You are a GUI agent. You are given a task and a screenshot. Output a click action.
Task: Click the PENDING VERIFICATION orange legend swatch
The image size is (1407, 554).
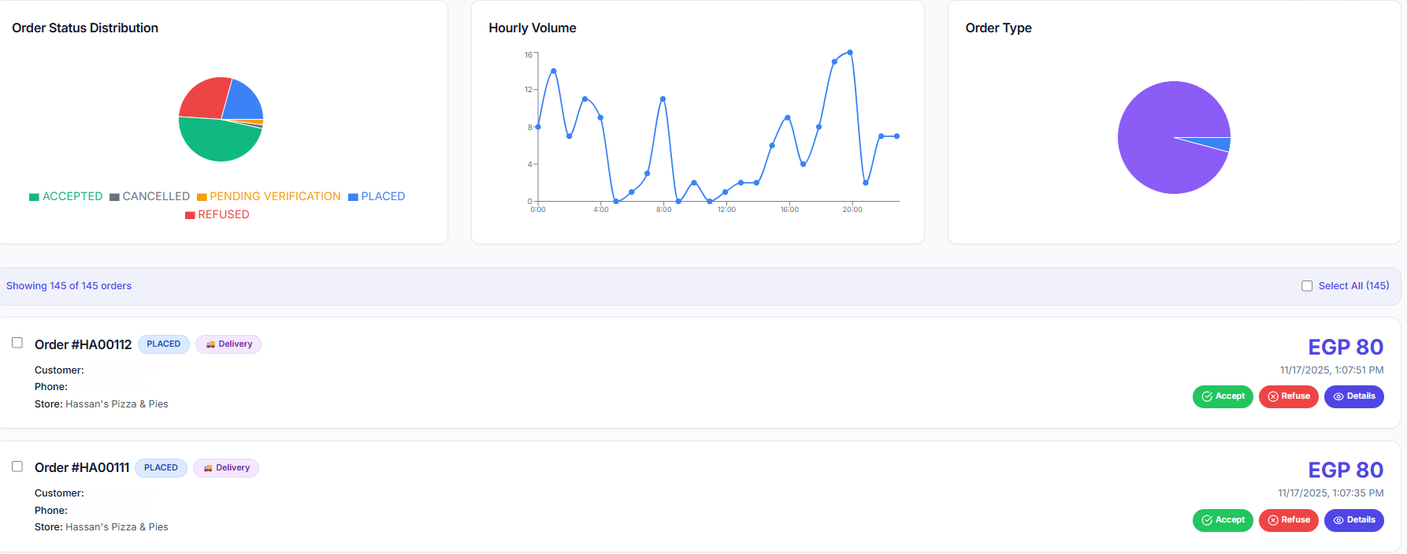click(x=202, y=197)
